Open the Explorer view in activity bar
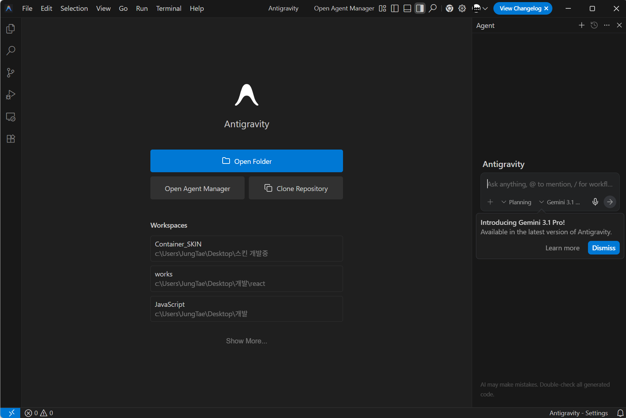 (x=10, y=29)
